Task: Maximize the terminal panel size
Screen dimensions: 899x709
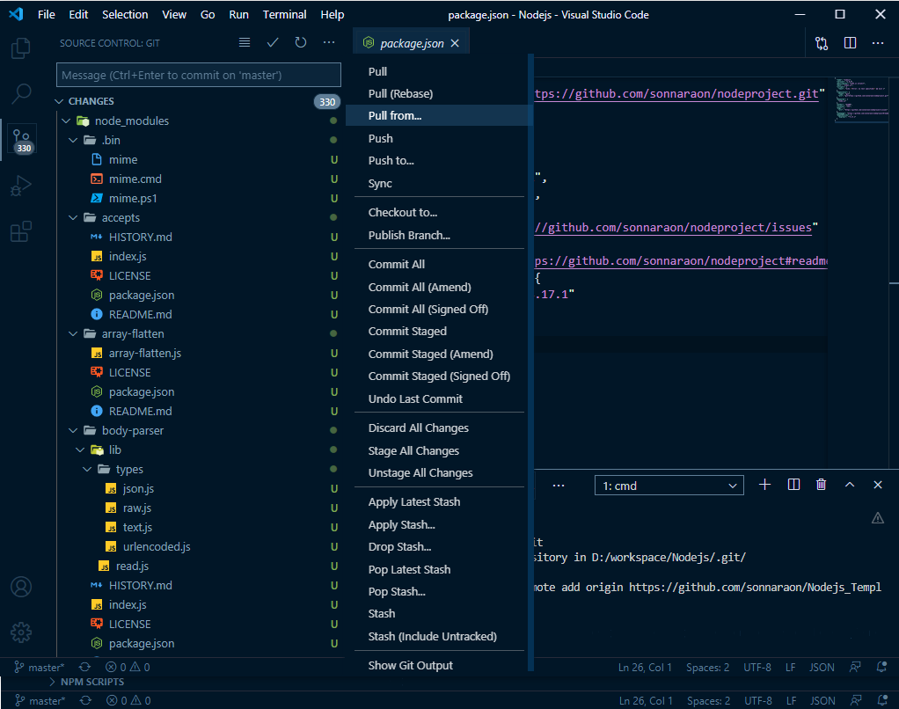Action: pyautogui.click(x=850, y=485)
